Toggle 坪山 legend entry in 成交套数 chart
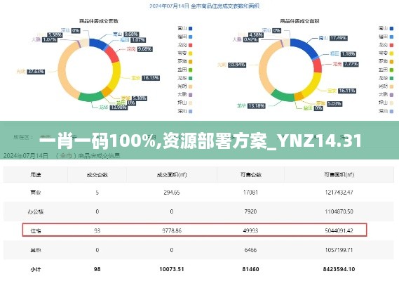The height and width of the screenshot is (281, 399). [185, 103]
